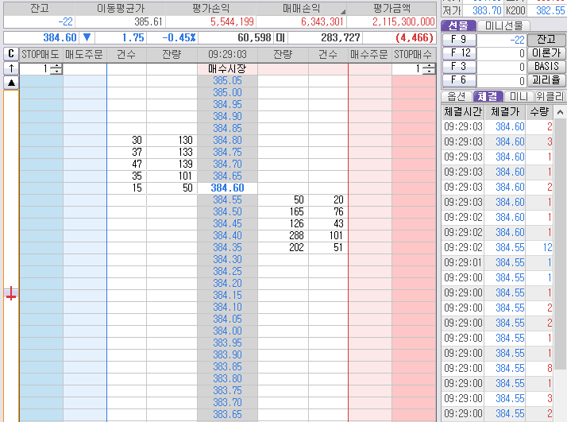Viewport: 567px width, 422px height.
Task: Click the trade row with quantity 12
Action: tap(498, 247)
